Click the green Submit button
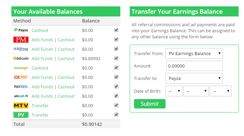The image size is (244, 136). tap(150, 104)
